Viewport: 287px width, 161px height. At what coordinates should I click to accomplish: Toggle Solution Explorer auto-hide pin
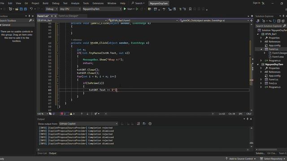283,16
